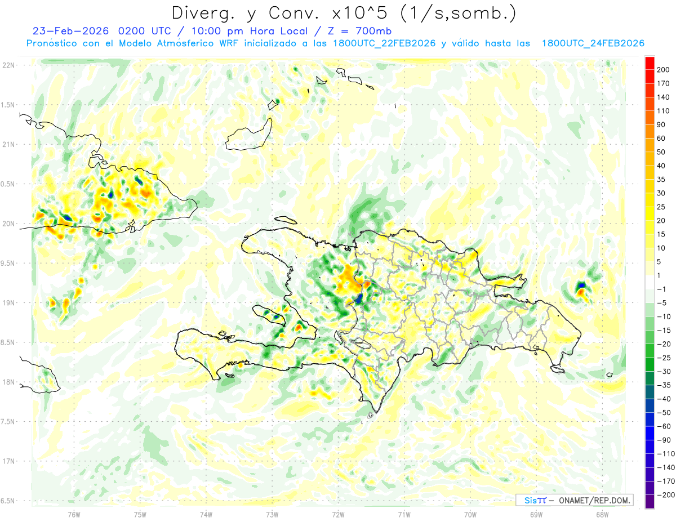This screenshot has width=676, height=522.
Task: Click the '7.5N' latitude label
Action: (x=8, y=422)
